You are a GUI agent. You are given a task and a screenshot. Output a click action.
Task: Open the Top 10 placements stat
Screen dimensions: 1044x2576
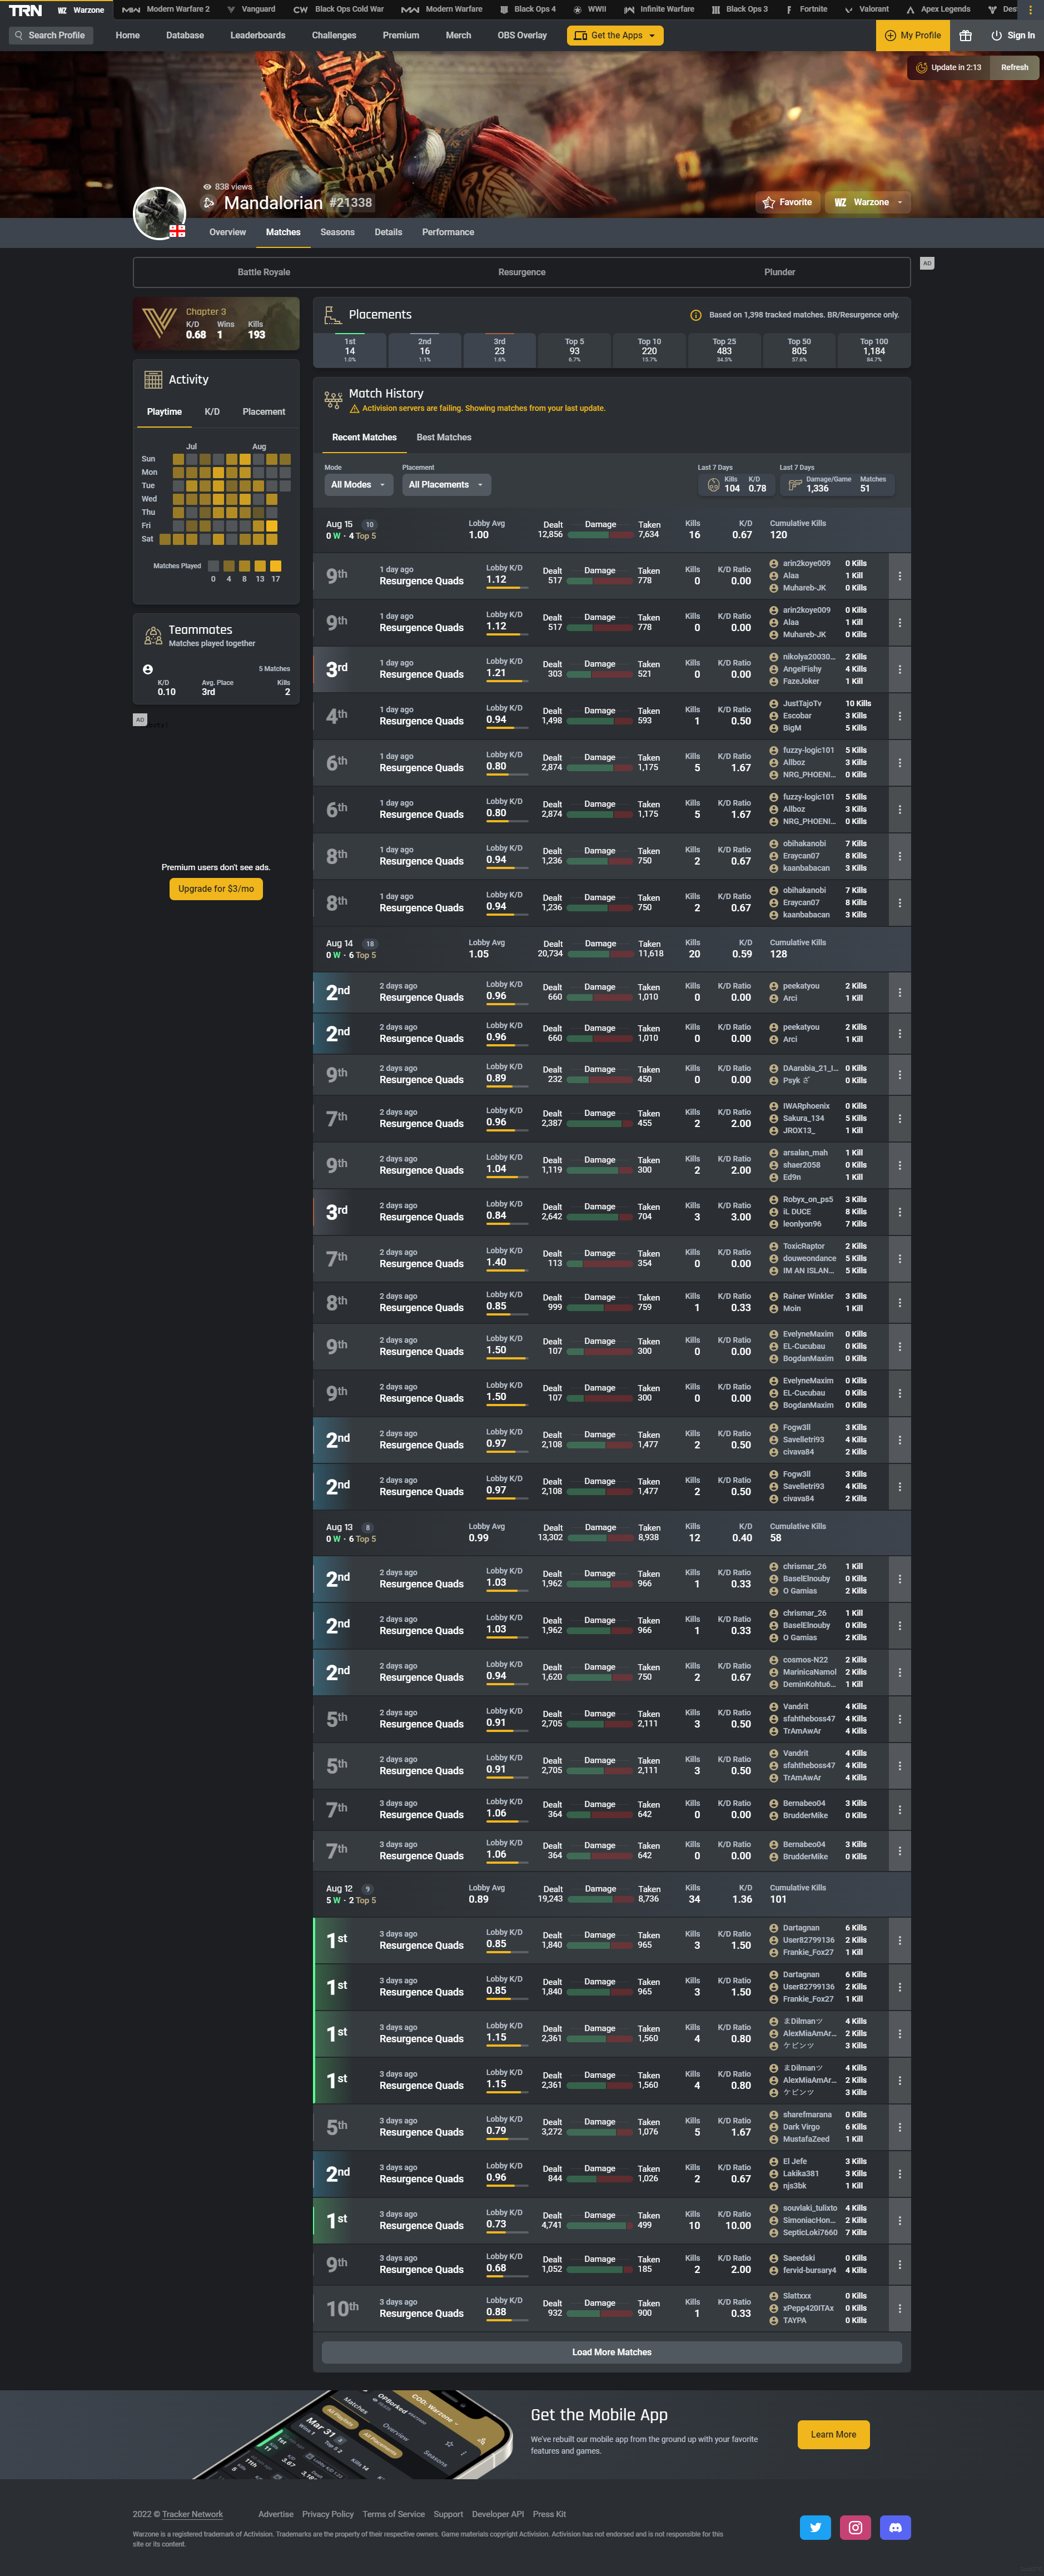coord(649,350)
